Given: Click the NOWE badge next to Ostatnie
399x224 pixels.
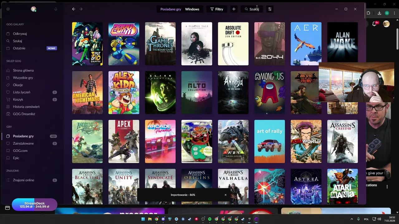Looking at the screenshot, I should pos(51,48).
